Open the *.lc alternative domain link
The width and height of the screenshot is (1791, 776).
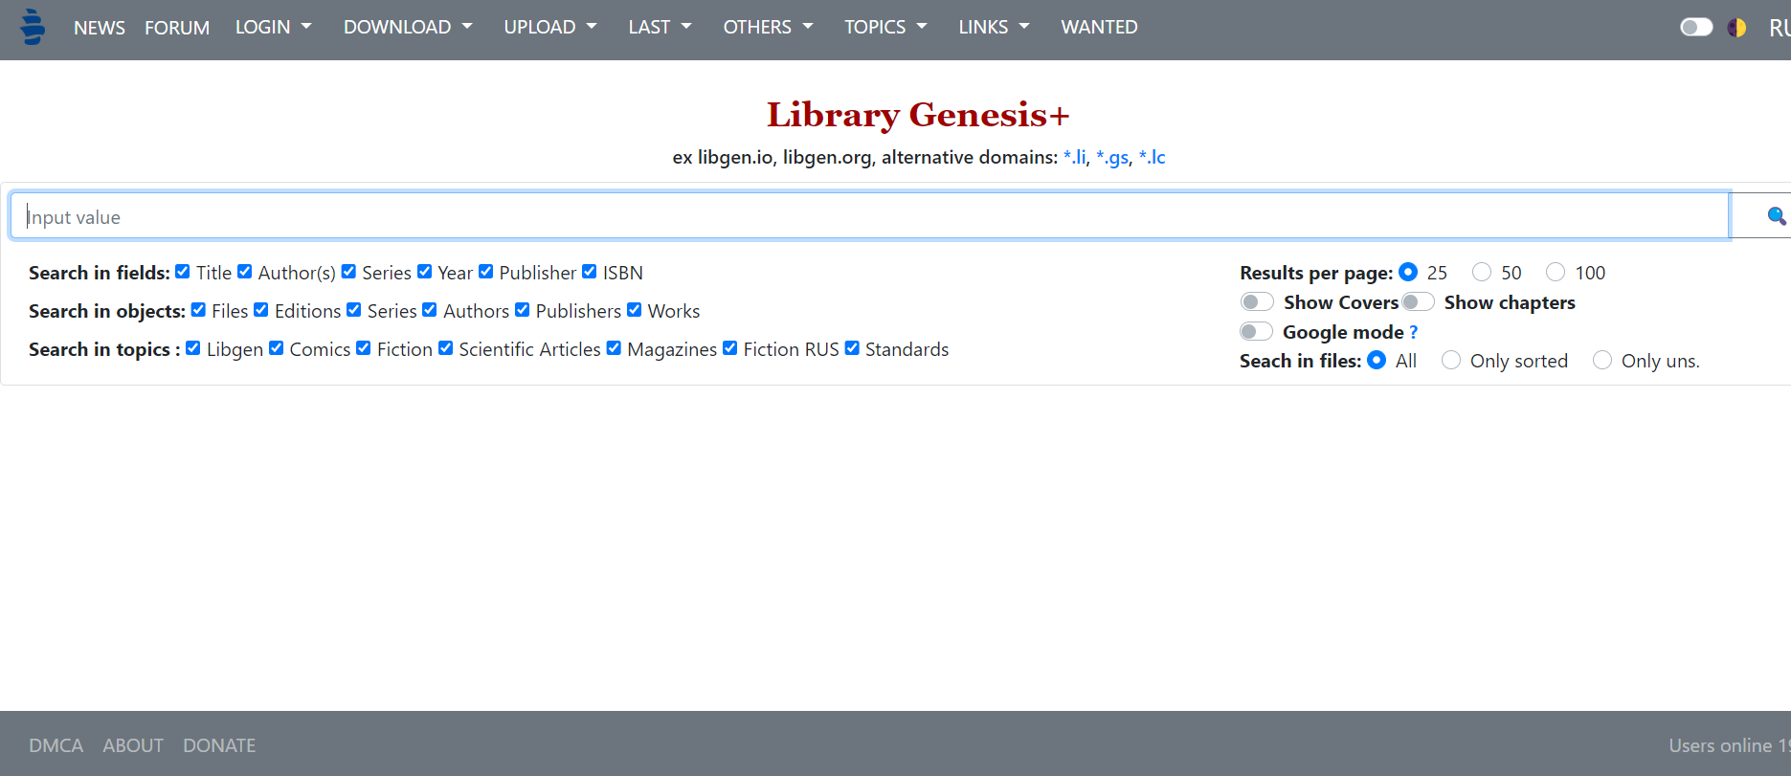tap(1153, 157)
